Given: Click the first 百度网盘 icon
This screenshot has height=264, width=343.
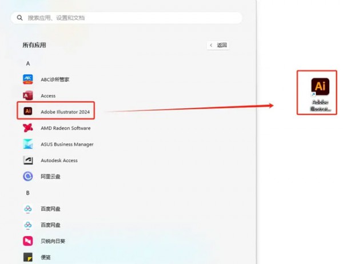Looking at the screenshot, I should pyautogui.click(x=28, y=209).
